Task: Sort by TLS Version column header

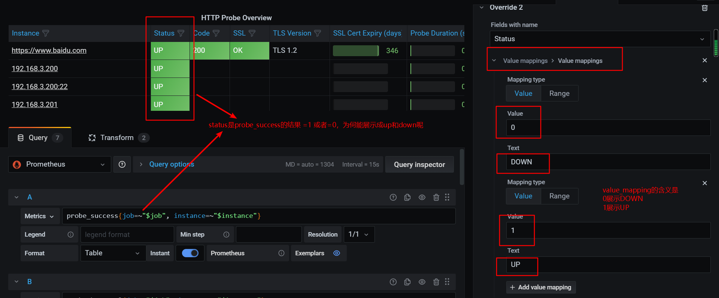Action: point(292,33)
